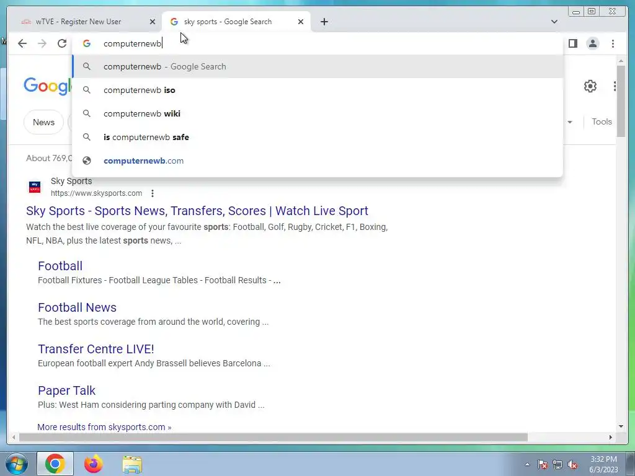Open Sky Sports main result title link
This screenshot has width=635, height=476.
point(197,211)
